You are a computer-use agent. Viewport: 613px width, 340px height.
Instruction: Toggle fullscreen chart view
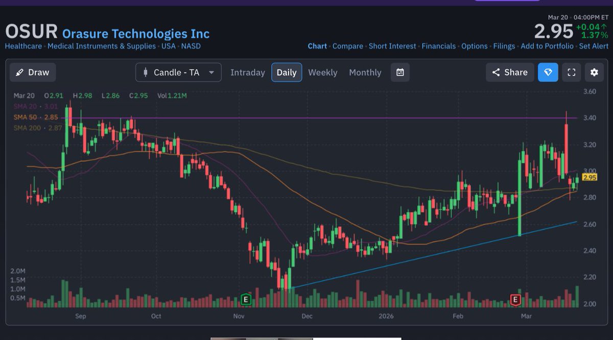(572, 72)
